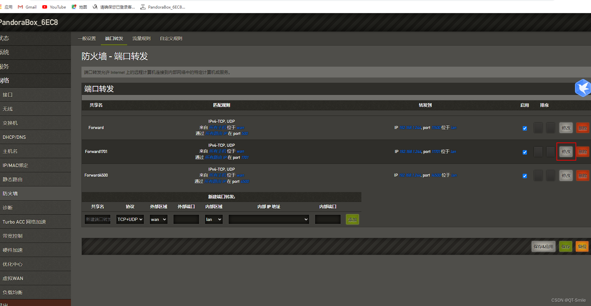Viewport: 591px width, 306px height.
Task: Open 状态 in the sidebar
Action: coord(35,38)
